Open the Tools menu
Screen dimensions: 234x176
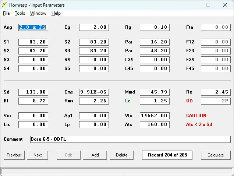pyautogui.click(x=20, y=13)
